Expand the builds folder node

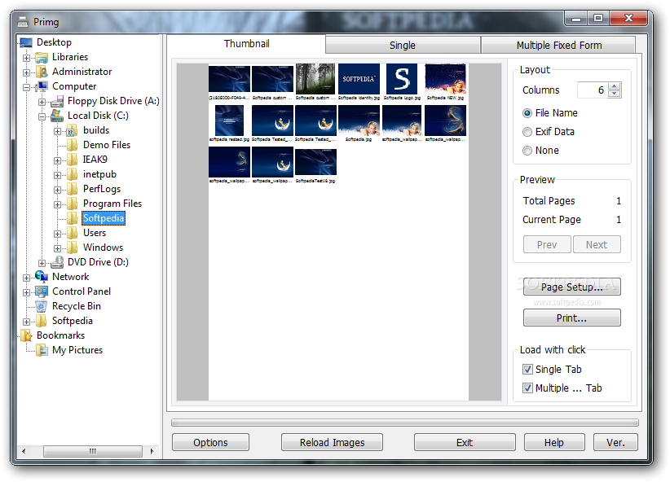tap(57, 132)
